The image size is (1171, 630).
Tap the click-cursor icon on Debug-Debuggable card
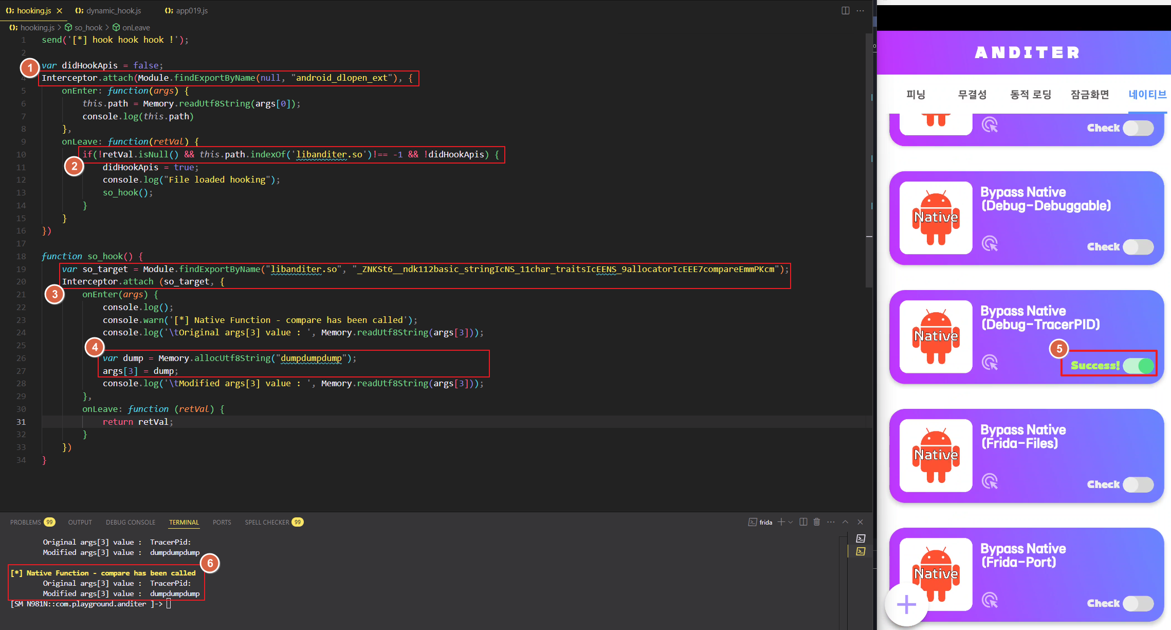(x=990, y=244)
